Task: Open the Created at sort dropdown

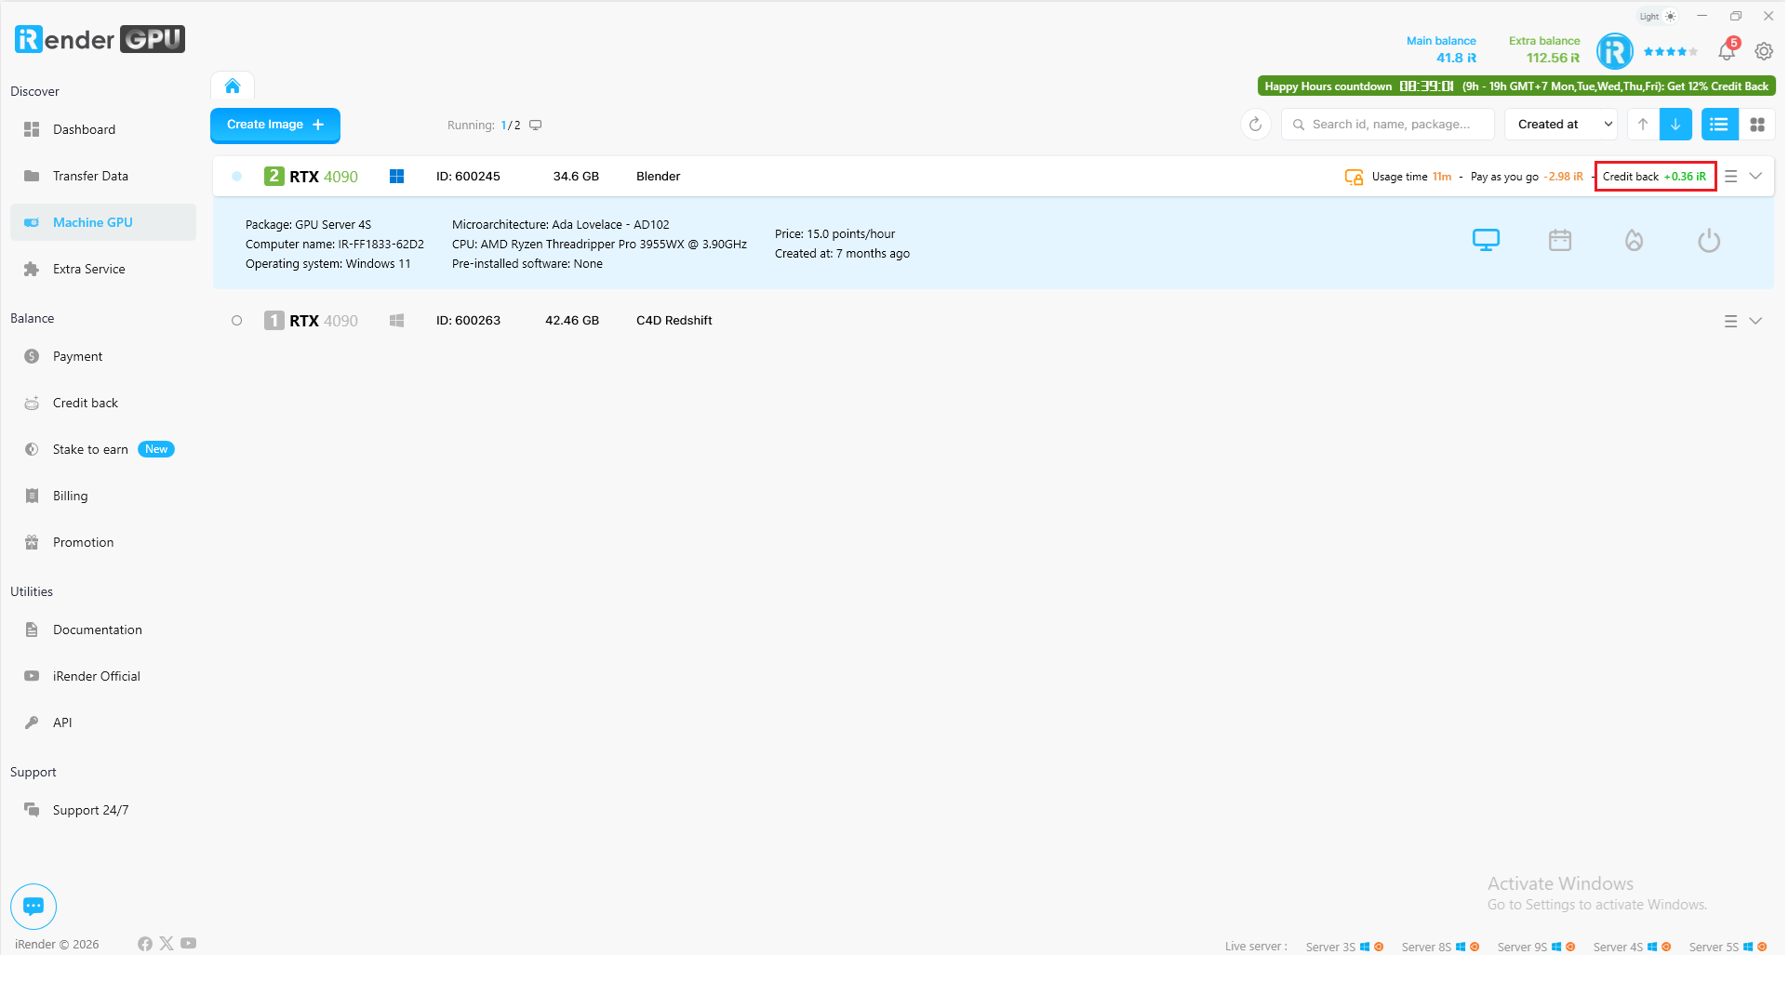Action: point(1563,125)
